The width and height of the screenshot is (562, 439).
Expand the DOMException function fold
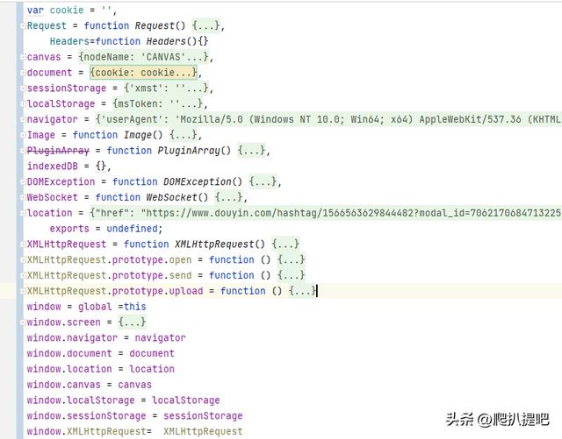[x=263, y=182]
